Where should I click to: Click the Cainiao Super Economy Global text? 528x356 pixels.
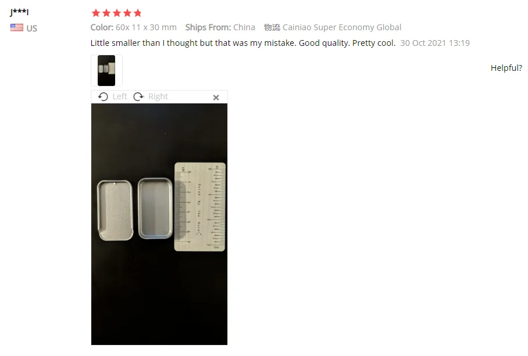click(342, 27)
